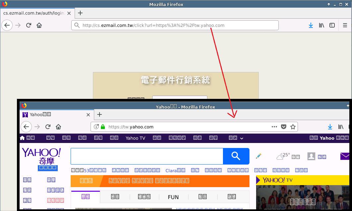Select the first purple highlighted news tab
The image size is (352, 211).
(86, 197)
